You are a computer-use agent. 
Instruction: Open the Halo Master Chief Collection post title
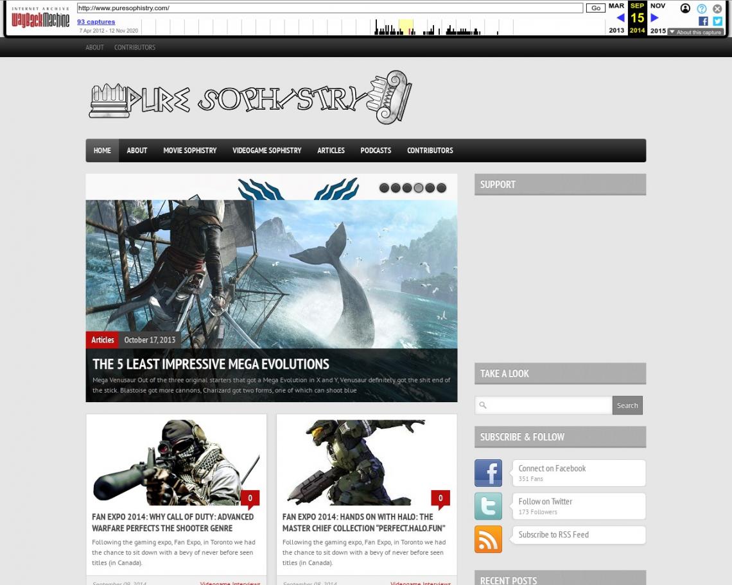click(x=363, y=523)
